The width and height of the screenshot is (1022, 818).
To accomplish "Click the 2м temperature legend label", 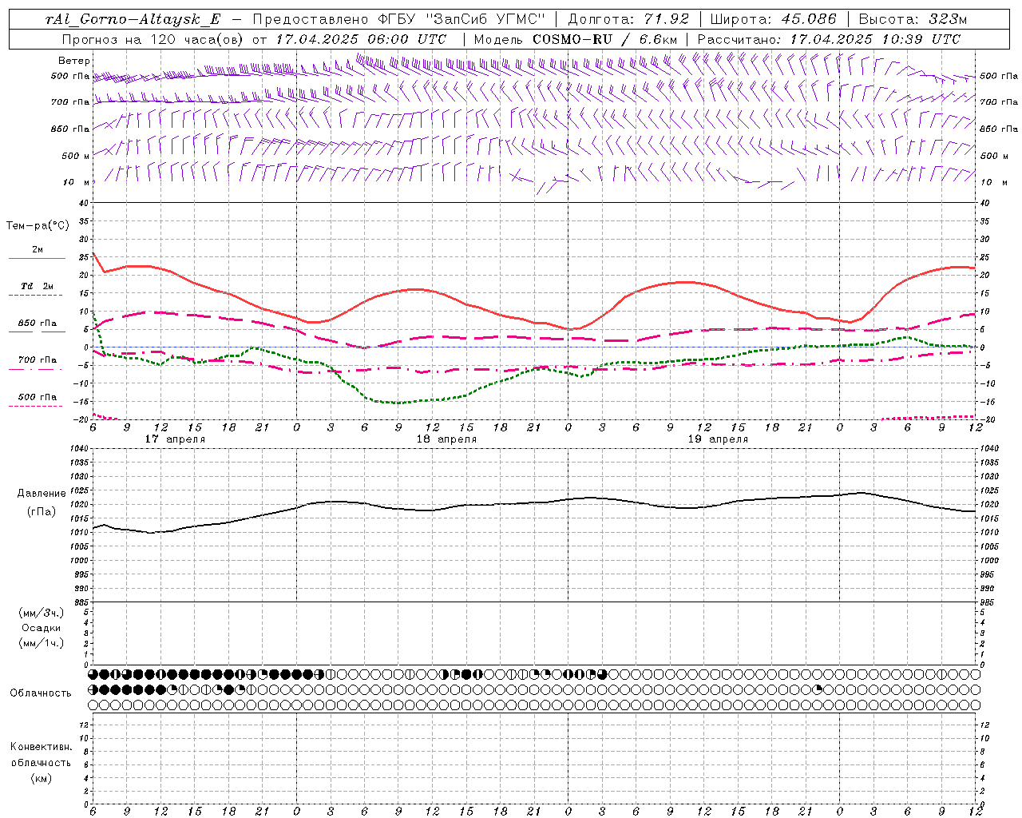I will 38,250.
